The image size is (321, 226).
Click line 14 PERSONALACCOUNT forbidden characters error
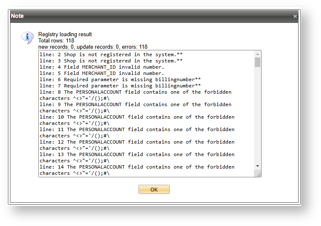click(x=137, y=167)
